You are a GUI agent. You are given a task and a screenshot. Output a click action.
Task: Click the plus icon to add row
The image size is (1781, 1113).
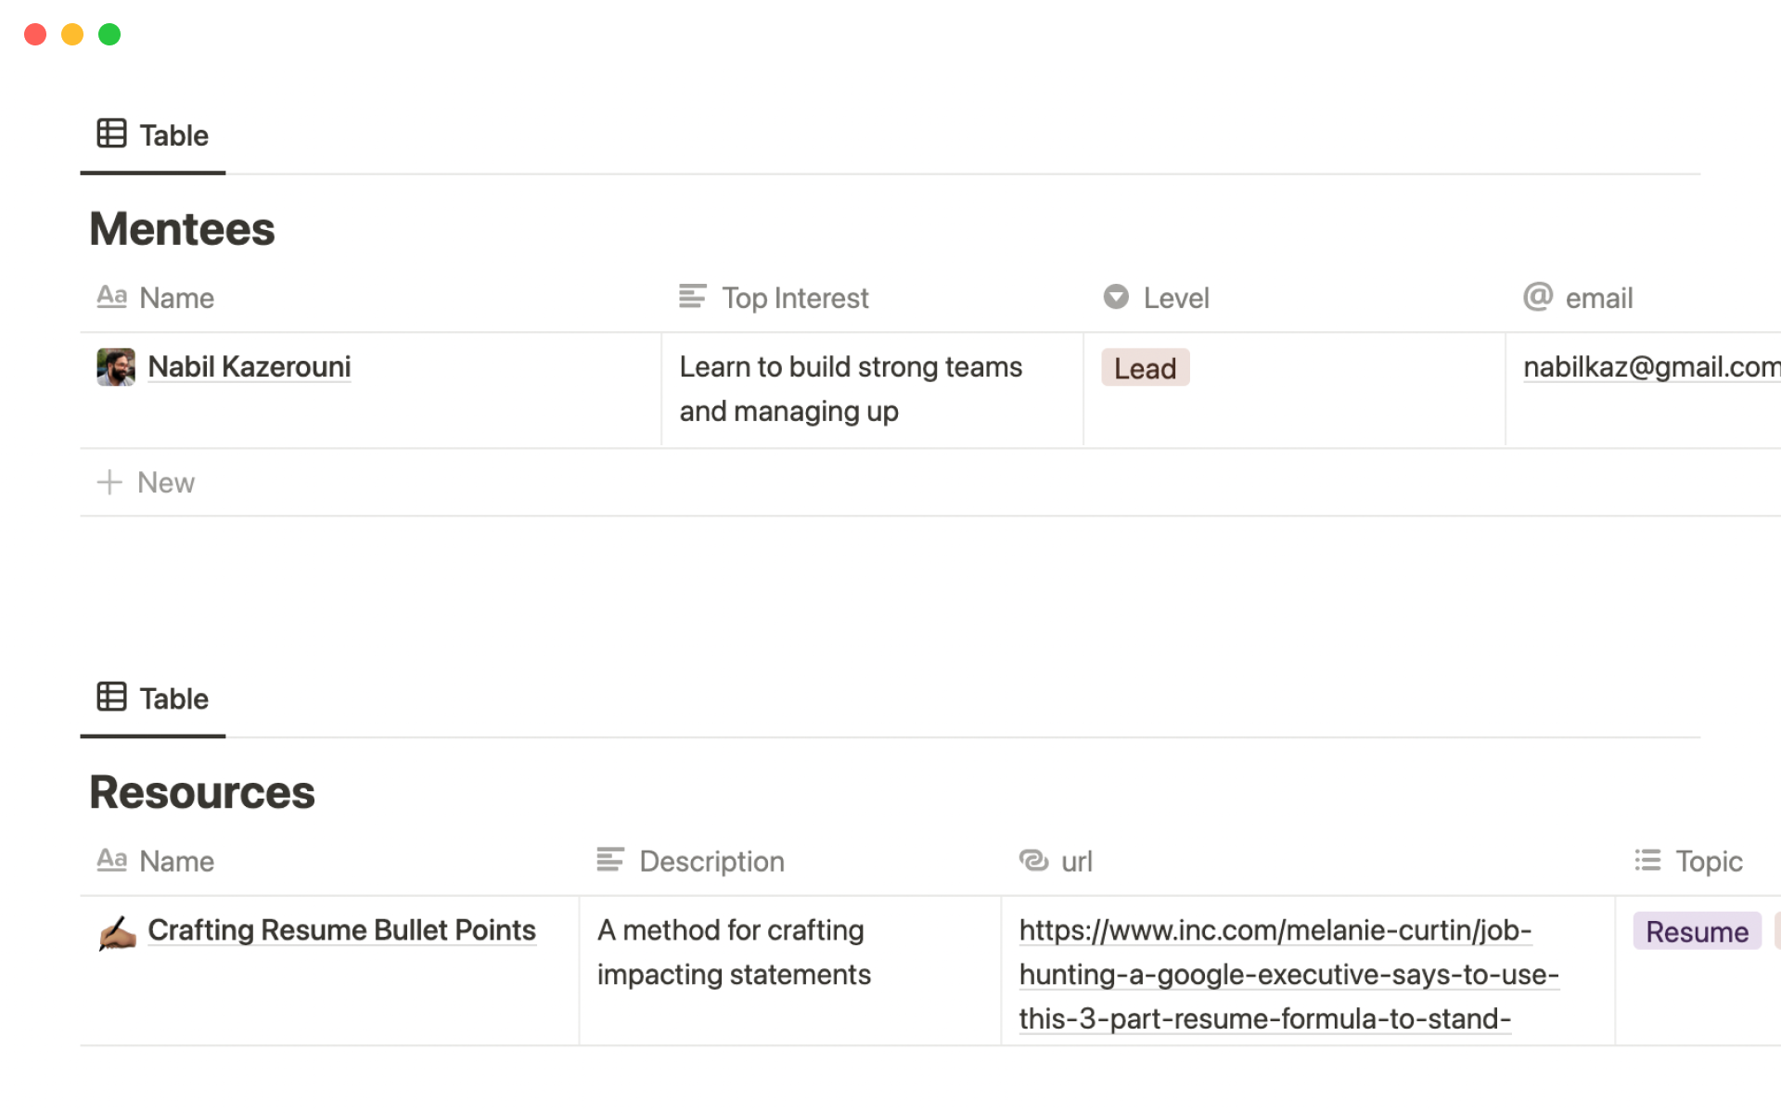tap(109, 482)
